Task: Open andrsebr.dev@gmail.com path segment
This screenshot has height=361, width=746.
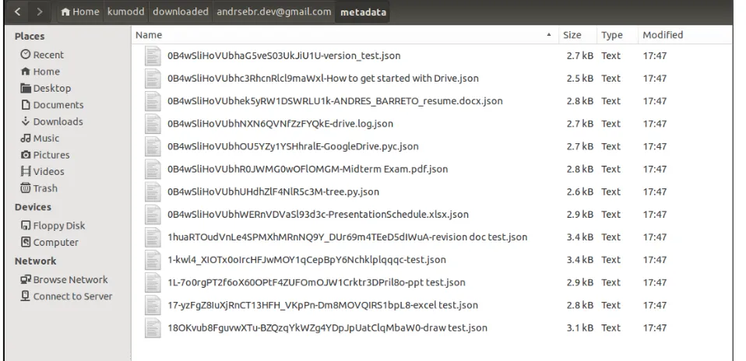Action: coord(274,12)
